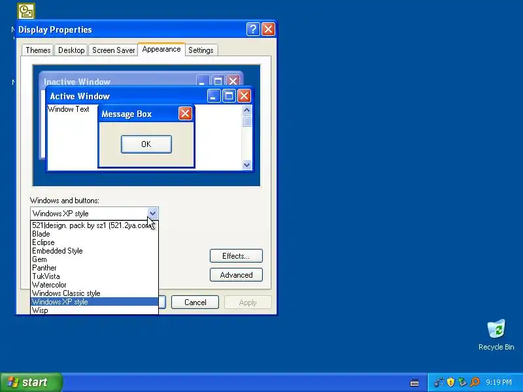
Task: Click the Inactive Window preview close icon
Action: point(233,81)
